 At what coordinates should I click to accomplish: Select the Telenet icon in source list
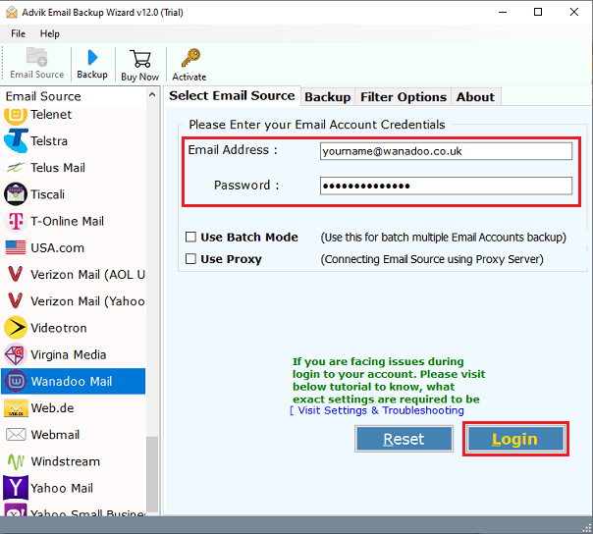pos(16,115)
